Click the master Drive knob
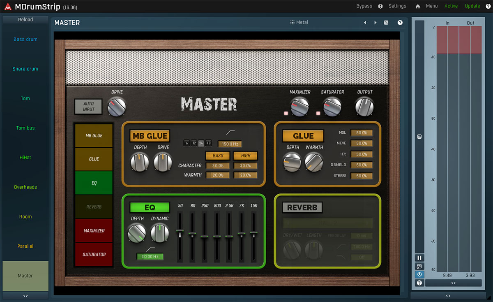The width and height of the screenshot is (493, 302). [x=117, y=107]
